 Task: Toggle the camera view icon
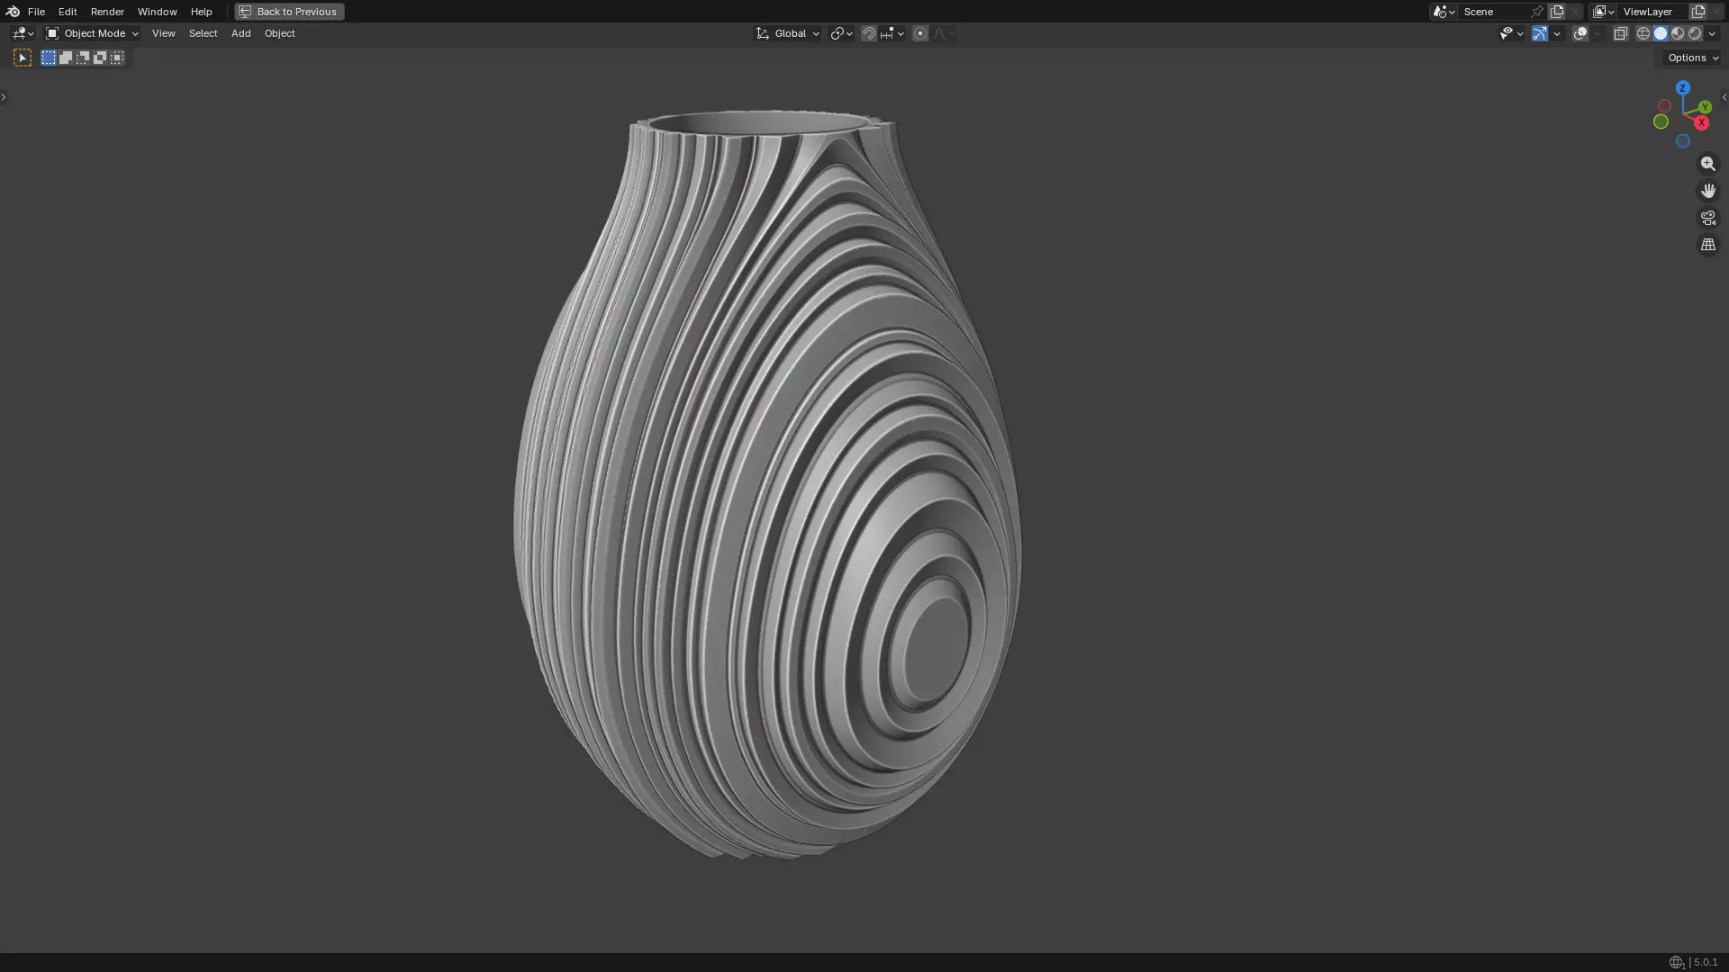1707,218
